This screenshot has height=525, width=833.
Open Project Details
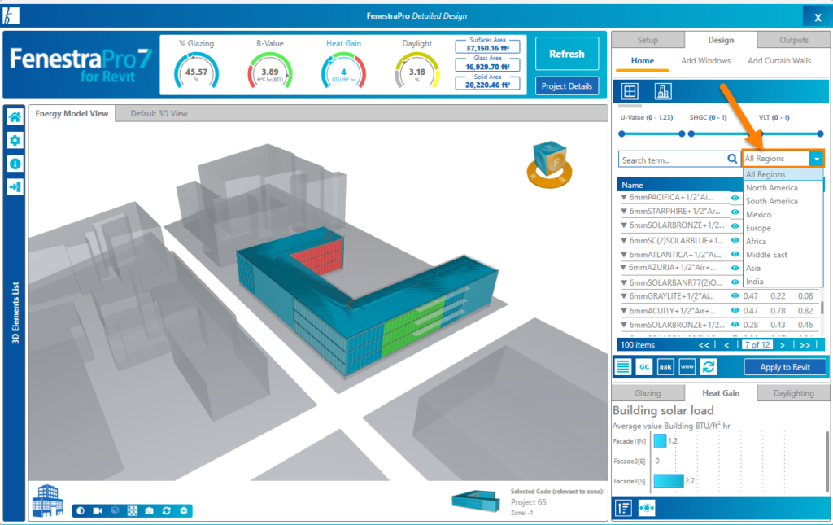567,86
